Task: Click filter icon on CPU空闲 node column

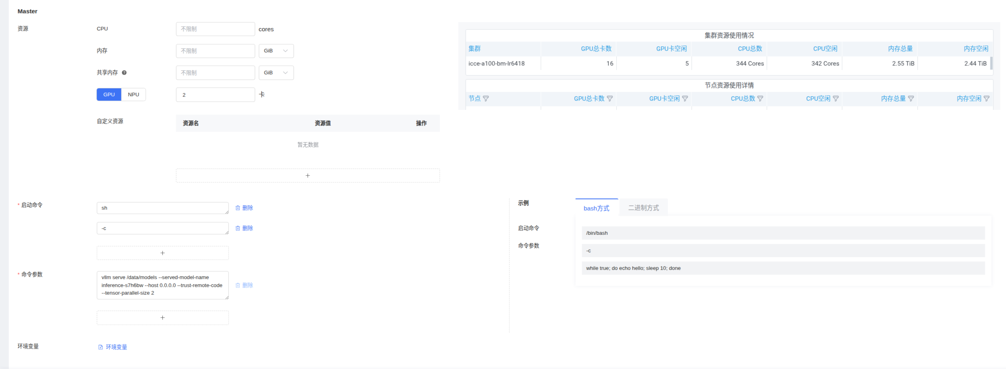Action: (836, 99)
